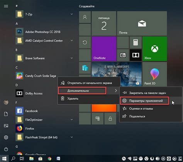Open Settings gear in the left sidebar

click(6, 137)
